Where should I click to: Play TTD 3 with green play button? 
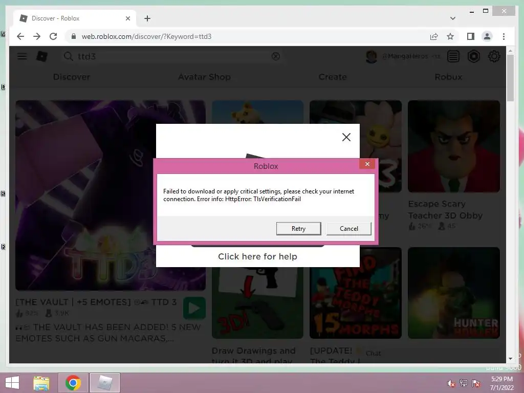[x=194, y=308]
